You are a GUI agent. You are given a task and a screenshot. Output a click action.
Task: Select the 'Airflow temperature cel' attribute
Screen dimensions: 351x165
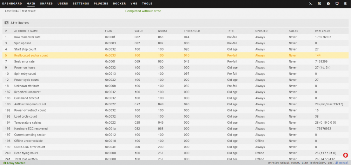30,104
